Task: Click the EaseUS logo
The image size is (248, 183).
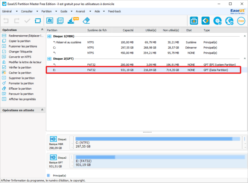Action: point(238,11)
